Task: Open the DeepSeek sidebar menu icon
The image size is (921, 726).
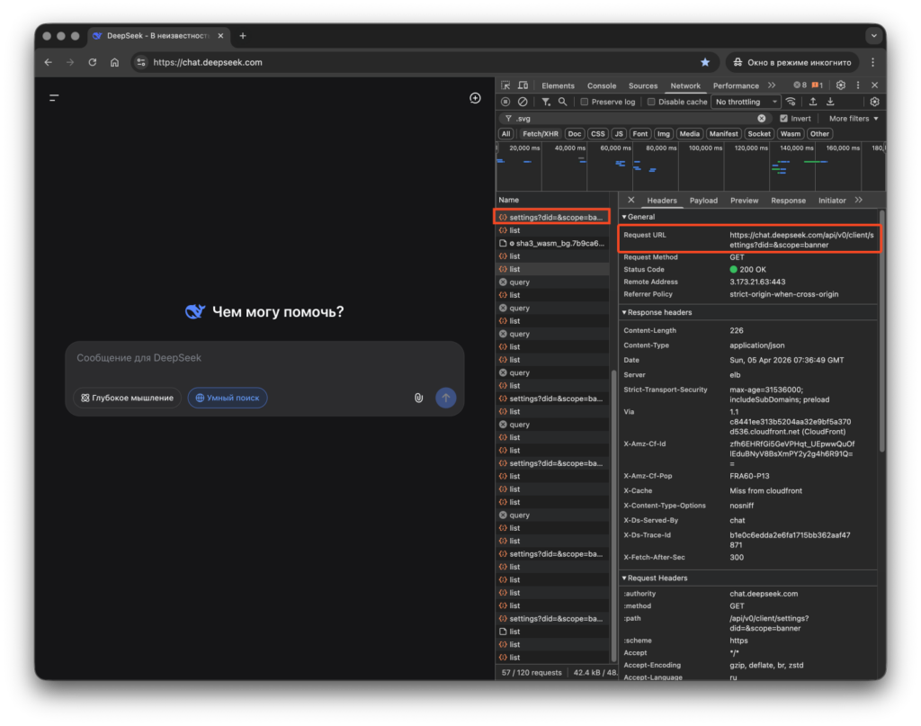Action: (54, 98)
